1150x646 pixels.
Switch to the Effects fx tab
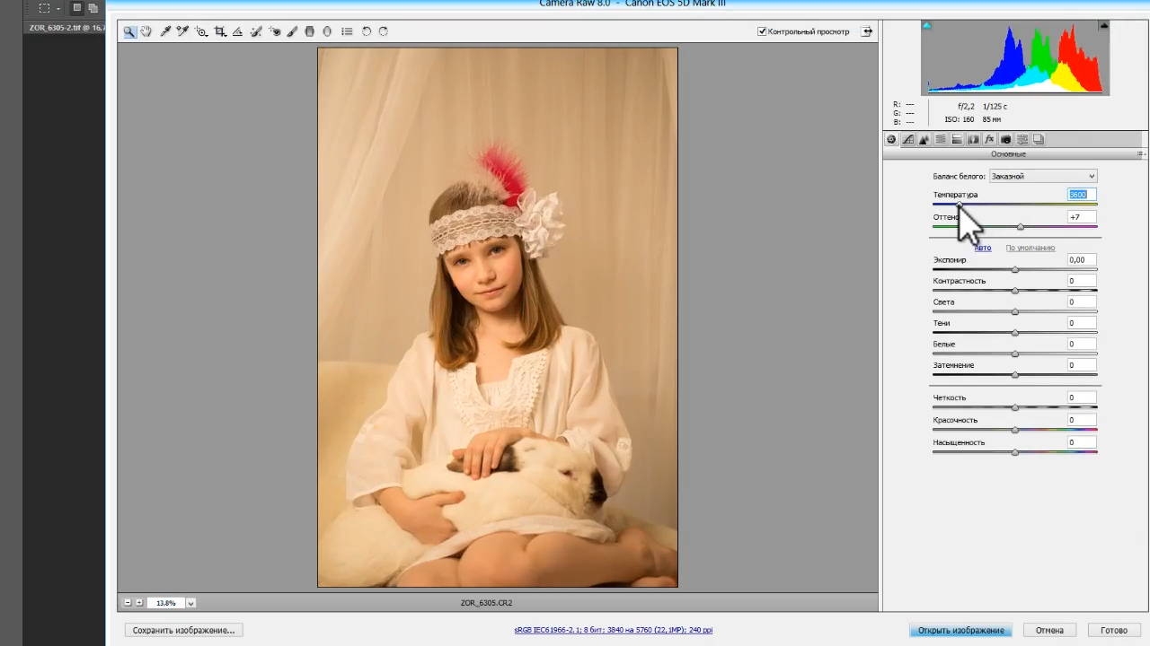pyautogui.click(x=989, y=139)
